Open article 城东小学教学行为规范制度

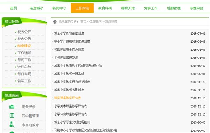click(x=72, y=82)
